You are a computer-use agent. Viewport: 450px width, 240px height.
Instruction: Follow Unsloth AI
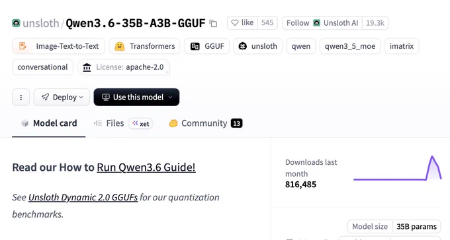coord(322,23)
